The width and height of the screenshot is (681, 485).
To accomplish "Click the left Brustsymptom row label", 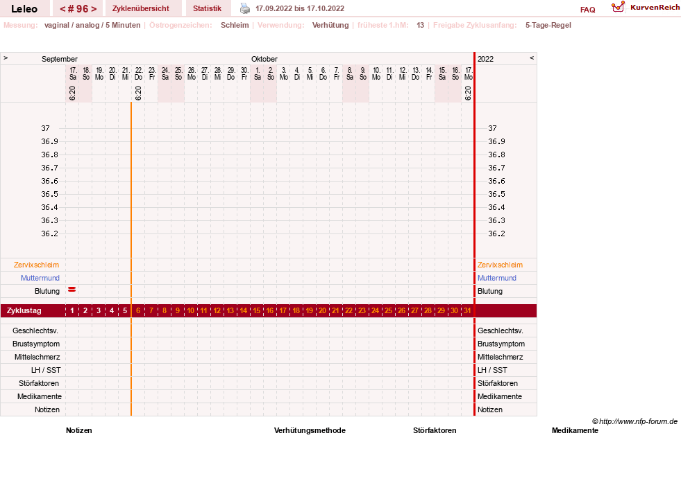I will 36,344.
